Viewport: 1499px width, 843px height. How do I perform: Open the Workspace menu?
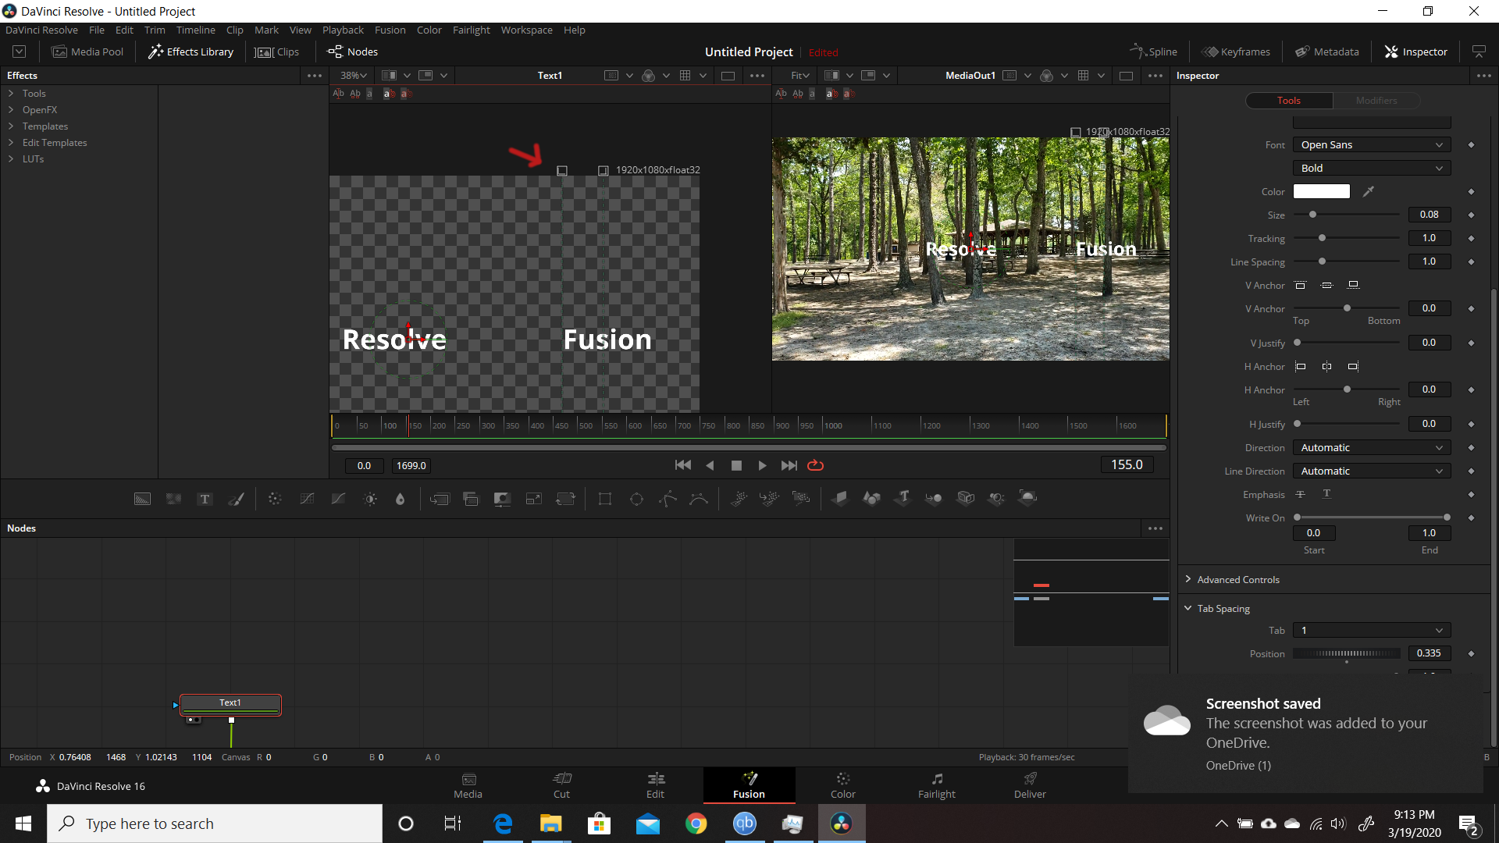[526, 30]
